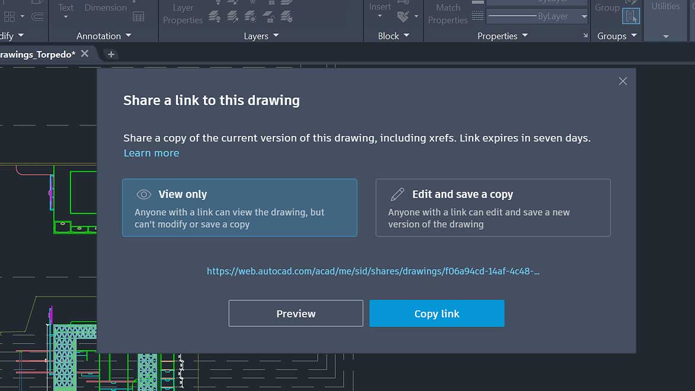Expand the Layers panel dropdown
Screen dimensions: 695x391
coord(275,36)
